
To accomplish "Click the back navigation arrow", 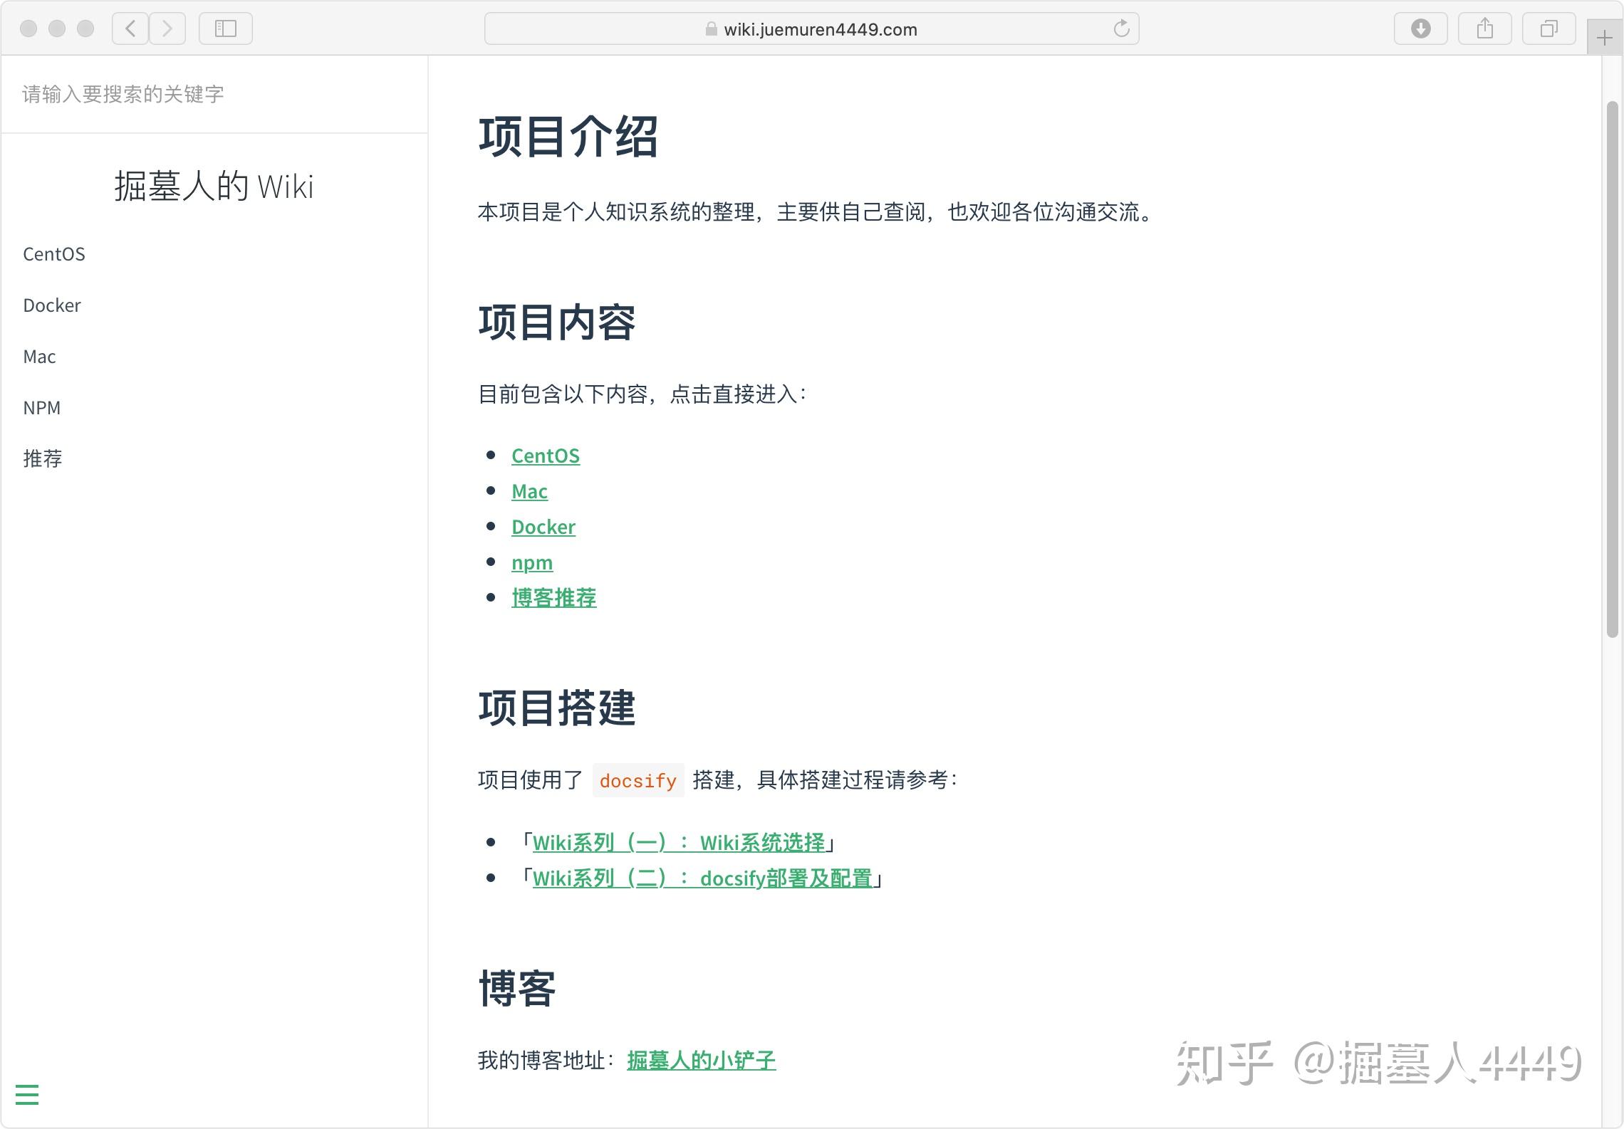I will click(129, 28).
